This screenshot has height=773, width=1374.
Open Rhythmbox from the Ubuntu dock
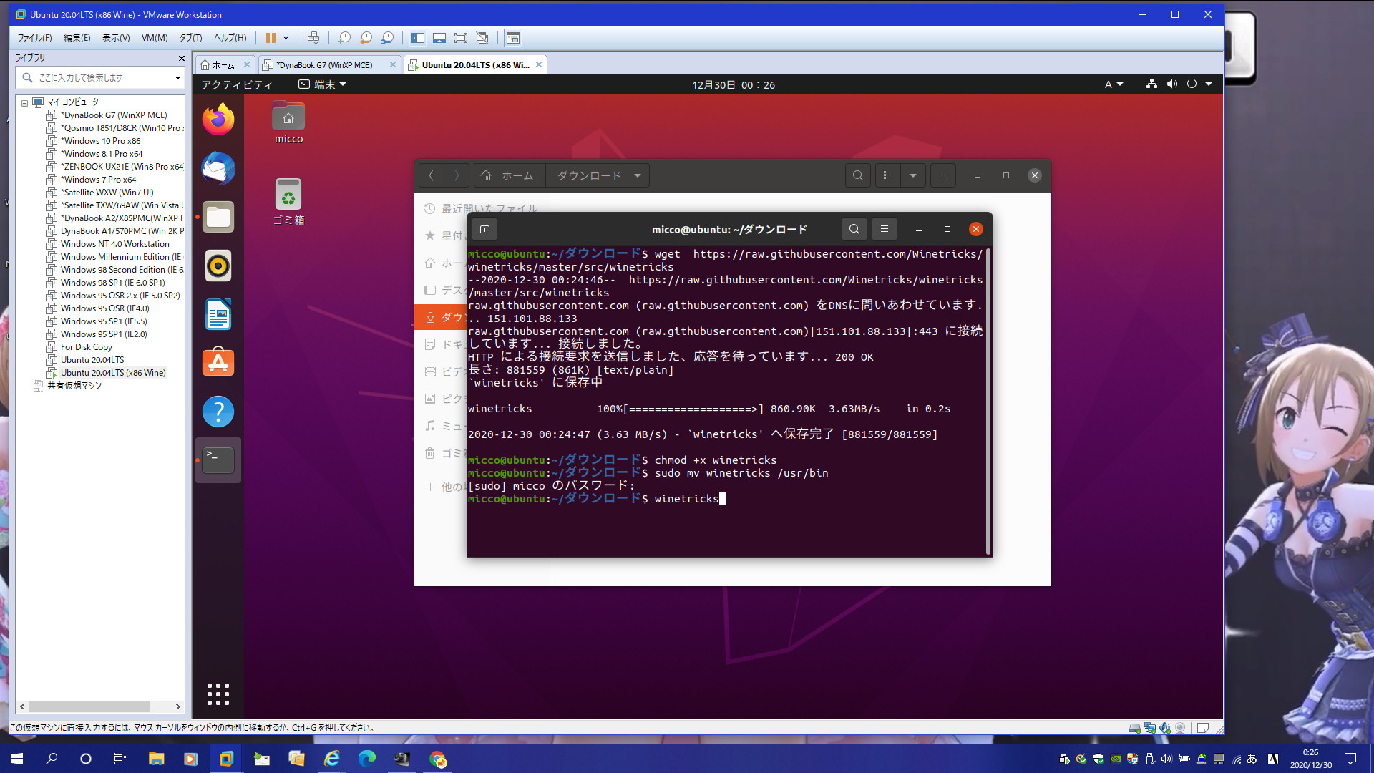218,266
